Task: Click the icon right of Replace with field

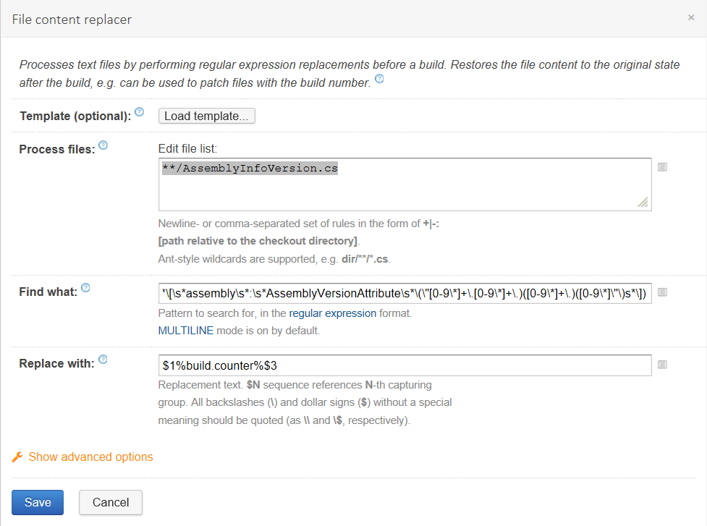Action: pos(662,365)
